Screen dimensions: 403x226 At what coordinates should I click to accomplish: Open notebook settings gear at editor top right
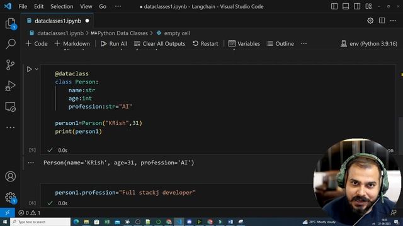coord(370,21)
